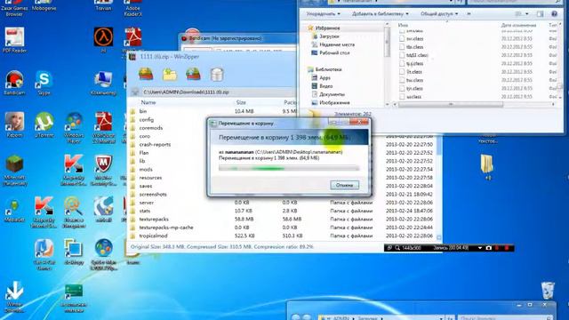The image size is (569, 320).
Task: Open the Computer desktop icon
Action: 103,83
